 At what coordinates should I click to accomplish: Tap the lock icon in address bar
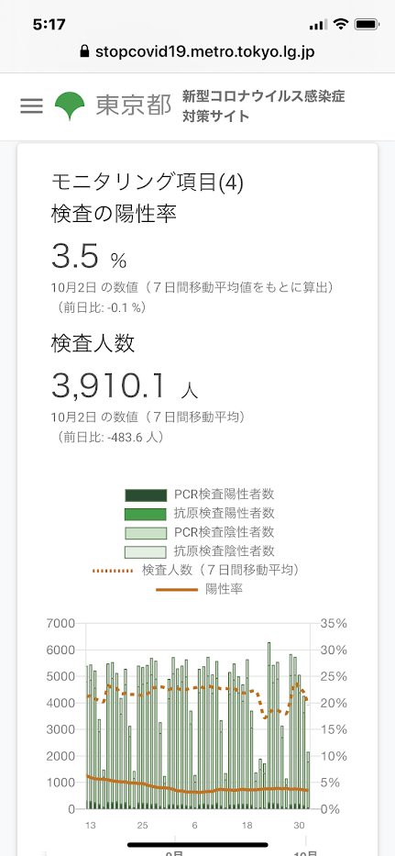[x=84, y=52]
